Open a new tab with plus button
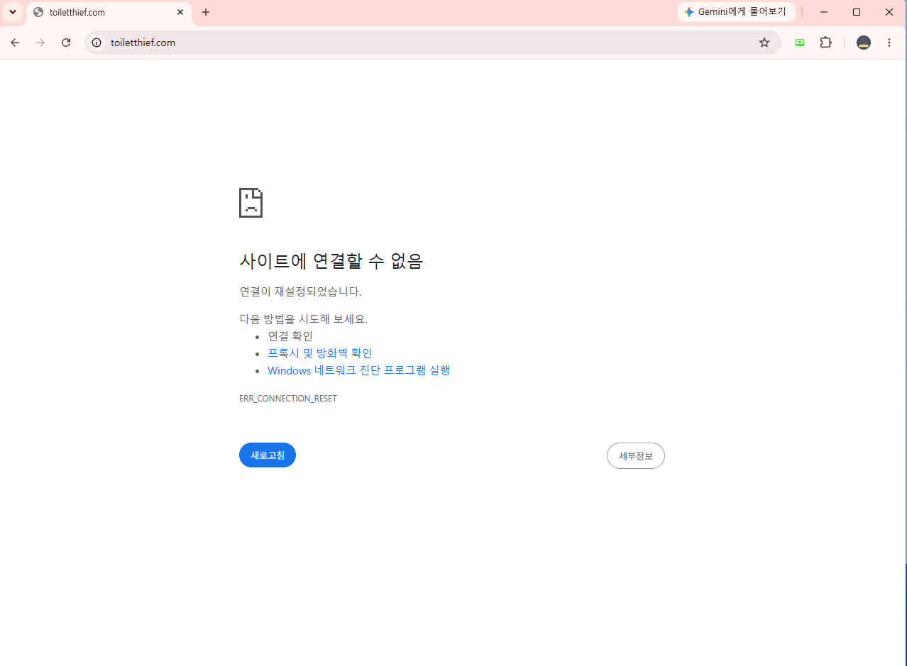 tap(206, 12)
